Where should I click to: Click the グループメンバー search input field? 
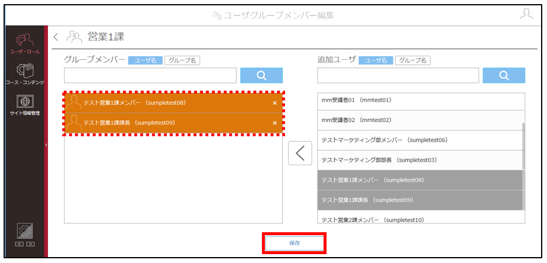(x=151, y=75)
